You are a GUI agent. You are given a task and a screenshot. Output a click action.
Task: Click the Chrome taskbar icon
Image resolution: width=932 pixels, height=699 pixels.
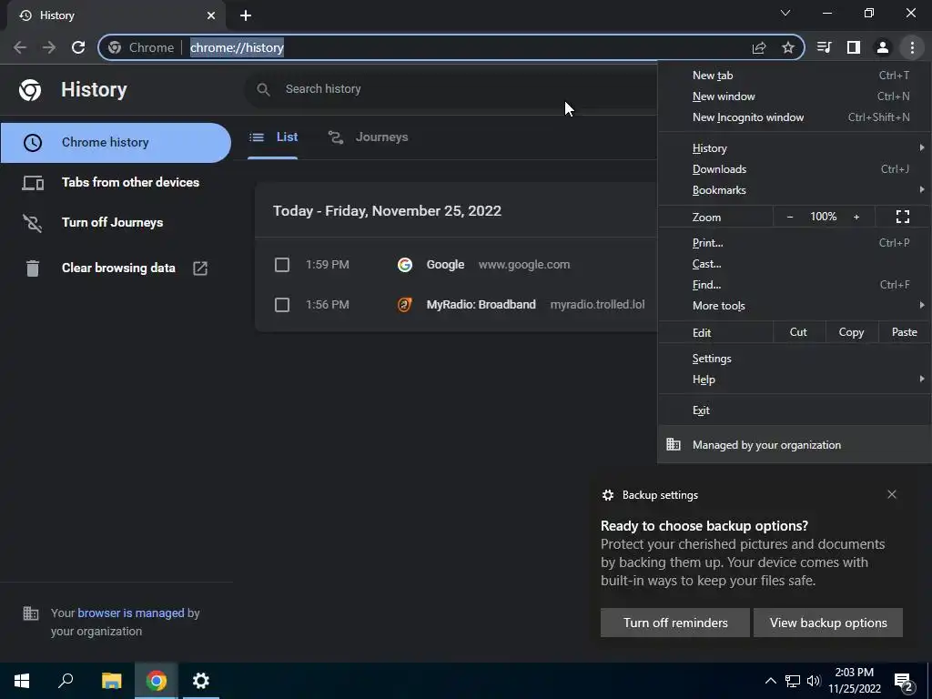(157, 681)
